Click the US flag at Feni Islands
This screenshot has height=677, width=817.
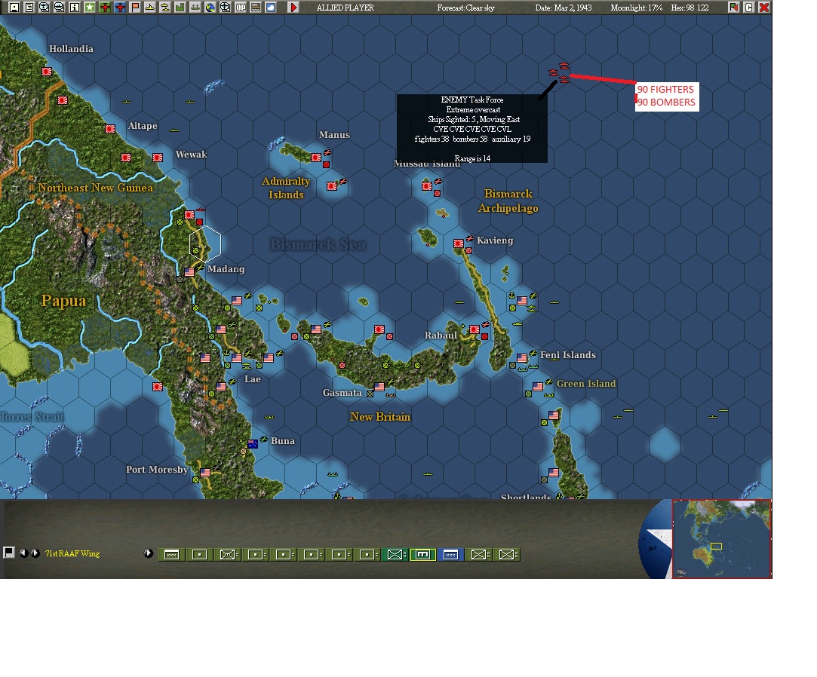[522, 358]
